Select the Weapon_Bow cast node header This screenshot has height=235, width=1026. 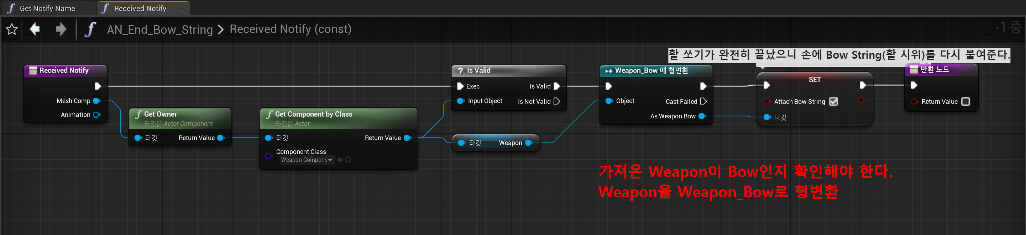pyautogui.click(x=656, y=71)
